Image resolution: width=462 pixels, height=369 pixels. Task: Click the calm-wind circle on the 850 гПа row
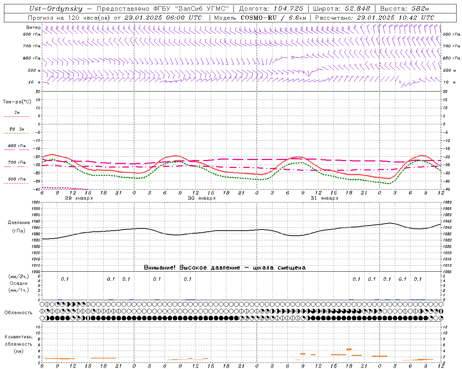point(292,58)
